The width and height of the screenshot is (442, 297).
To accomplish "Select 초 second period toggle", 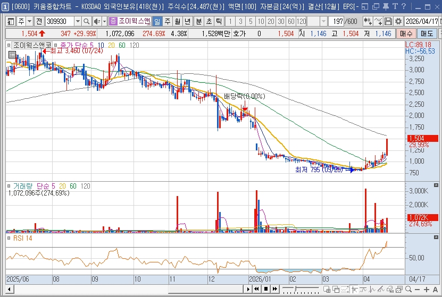I will pyautogui.click(x=209, y=21).
